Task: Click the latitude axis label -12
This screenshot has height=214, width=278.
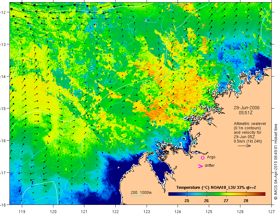Action: tap(3, 12)
